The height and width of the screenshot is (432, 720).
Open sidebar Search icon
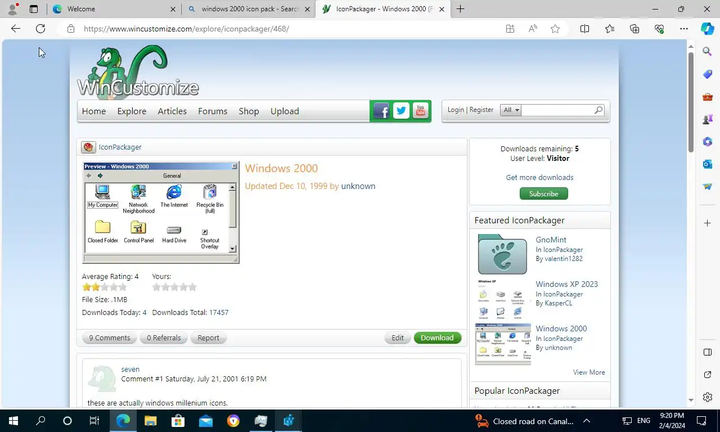click(x=708, y=52)
